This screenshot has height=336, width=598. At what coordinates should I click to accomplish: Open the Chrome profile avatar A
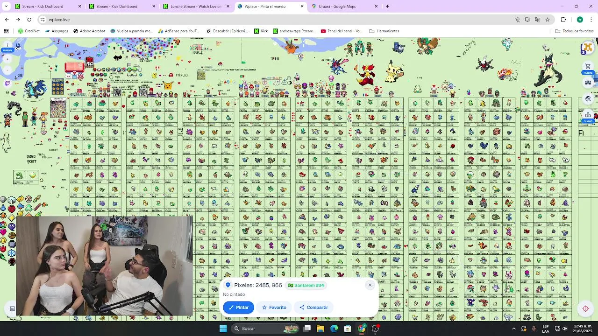point(580,20)
